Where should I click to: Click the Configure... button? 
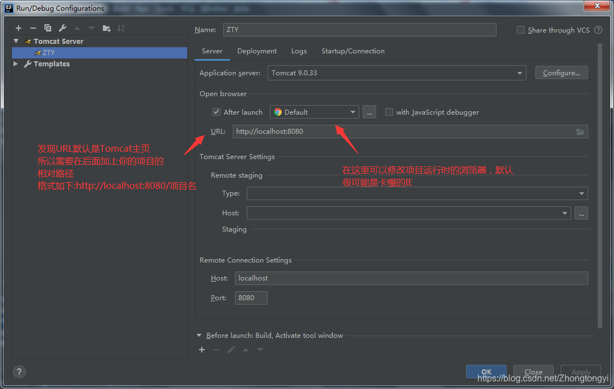point(562,73)
